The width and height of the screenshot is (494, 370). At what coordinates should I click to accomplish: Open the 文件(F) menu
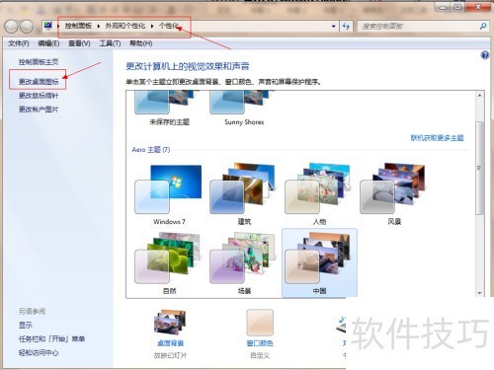19,43
